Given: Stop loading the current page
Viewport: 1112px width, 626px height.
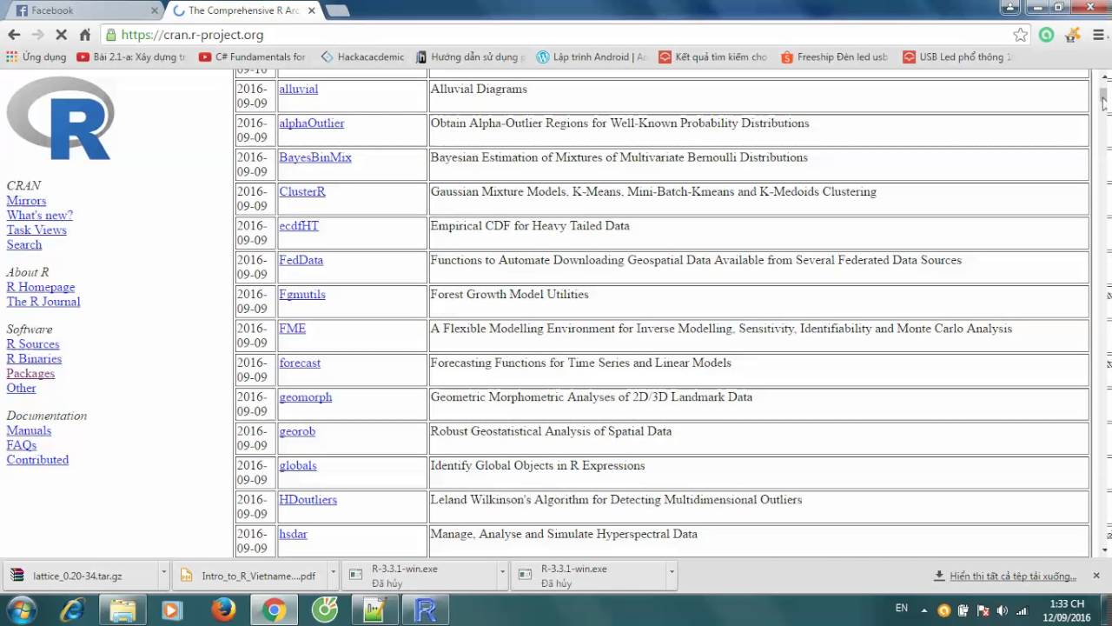Looking at the screenshot, I should pyautogui.click(x=62, y=35).
